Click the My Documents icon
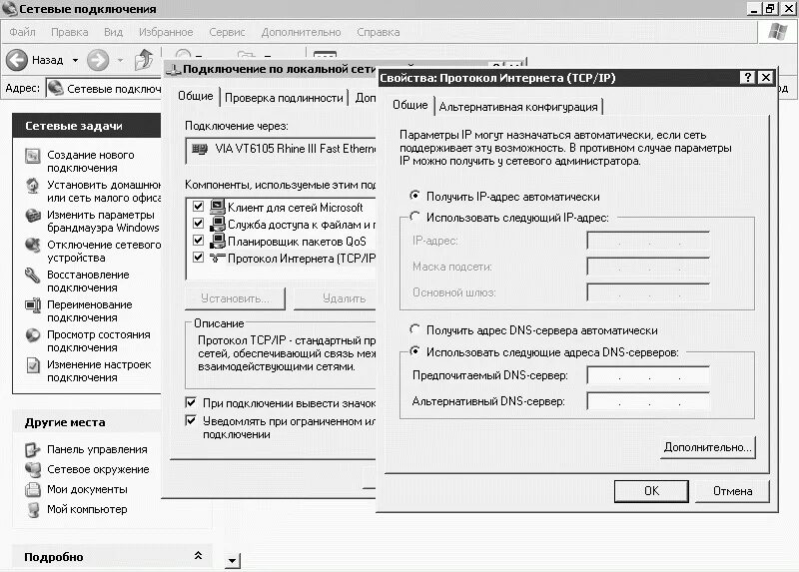Image resolution: width=799 pixels, height=572 pixels. (x=33, y=489)
